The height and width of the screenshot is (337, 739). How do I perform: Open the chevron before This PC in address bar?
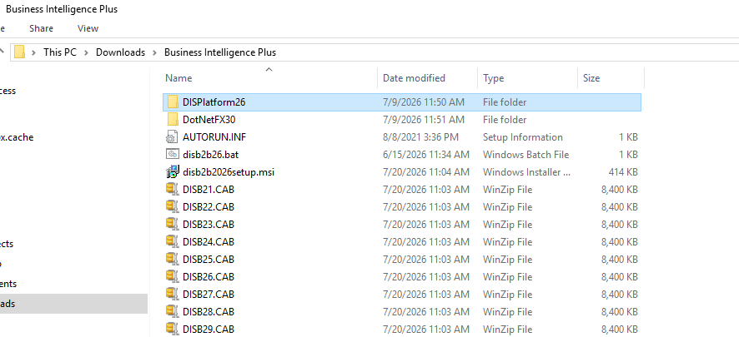pos(34,52)
